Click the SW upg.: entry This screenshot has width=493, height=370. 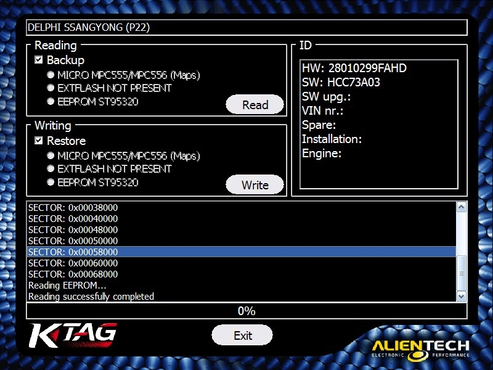[x=327, y=97]
